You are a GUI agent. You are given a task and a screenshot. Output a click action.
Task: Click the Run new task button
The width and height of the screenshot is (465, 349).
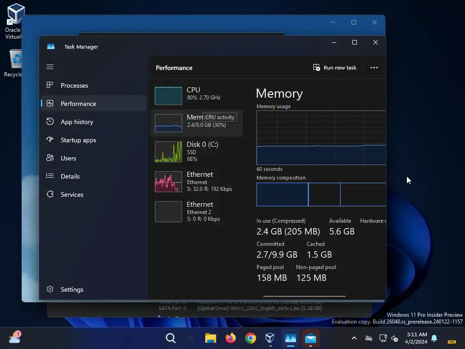pos(335,68)
